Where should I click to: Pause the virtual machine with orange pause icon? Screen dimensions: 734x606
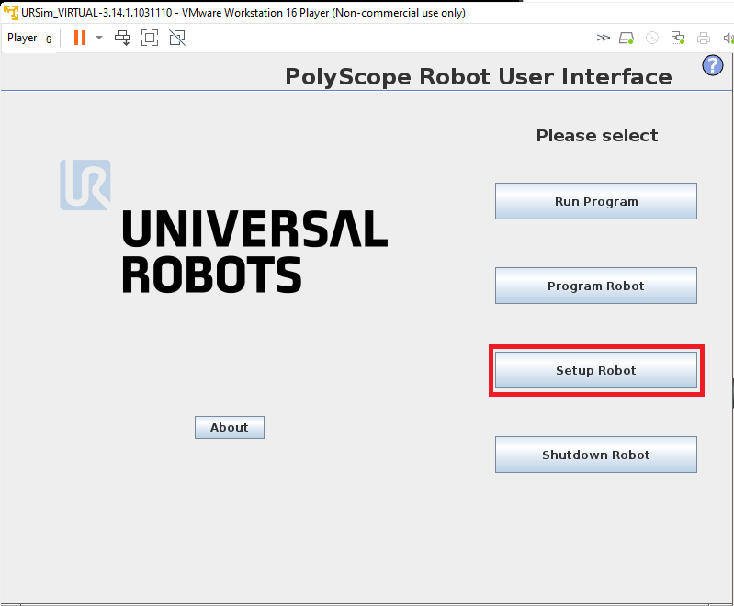(80, 38)
